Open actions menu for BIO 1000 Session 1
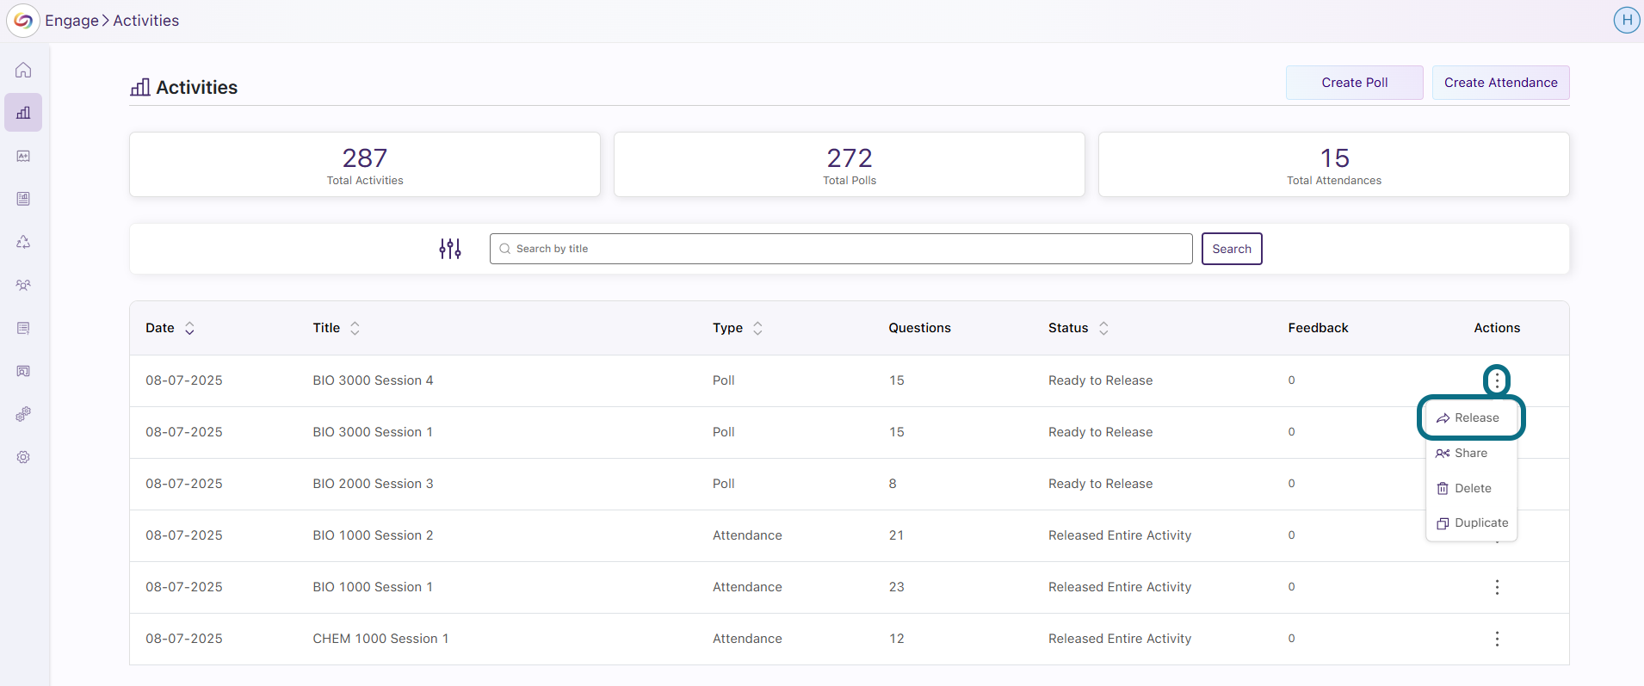 point(1497,587)
